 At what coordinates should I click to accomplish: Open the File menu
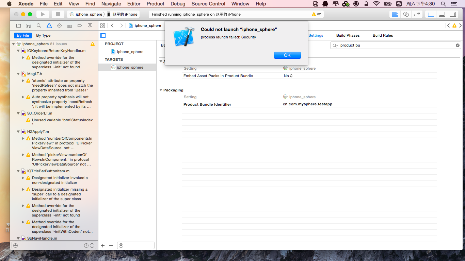pyautogui.click(x=44, y=4)
